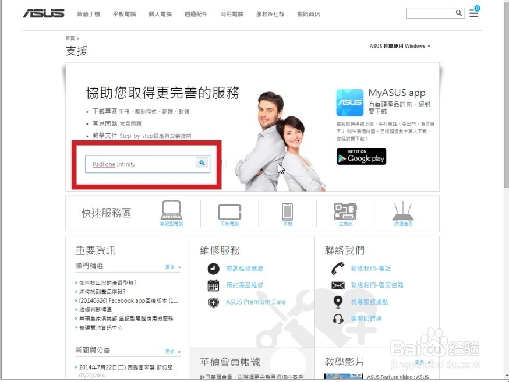Click the map pin service location icon
The height and width of the screenshot is (382, 509).
point(338,302)
